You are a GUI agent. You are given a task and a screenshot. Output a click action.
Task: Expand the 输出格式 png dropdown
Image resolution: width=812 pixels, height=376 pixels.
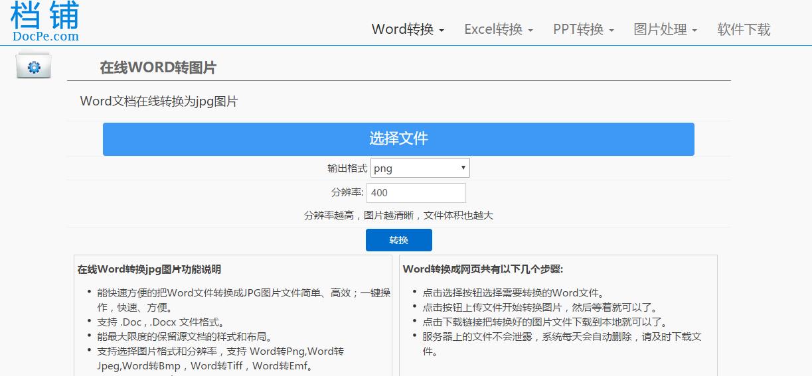tap(420, 168)
